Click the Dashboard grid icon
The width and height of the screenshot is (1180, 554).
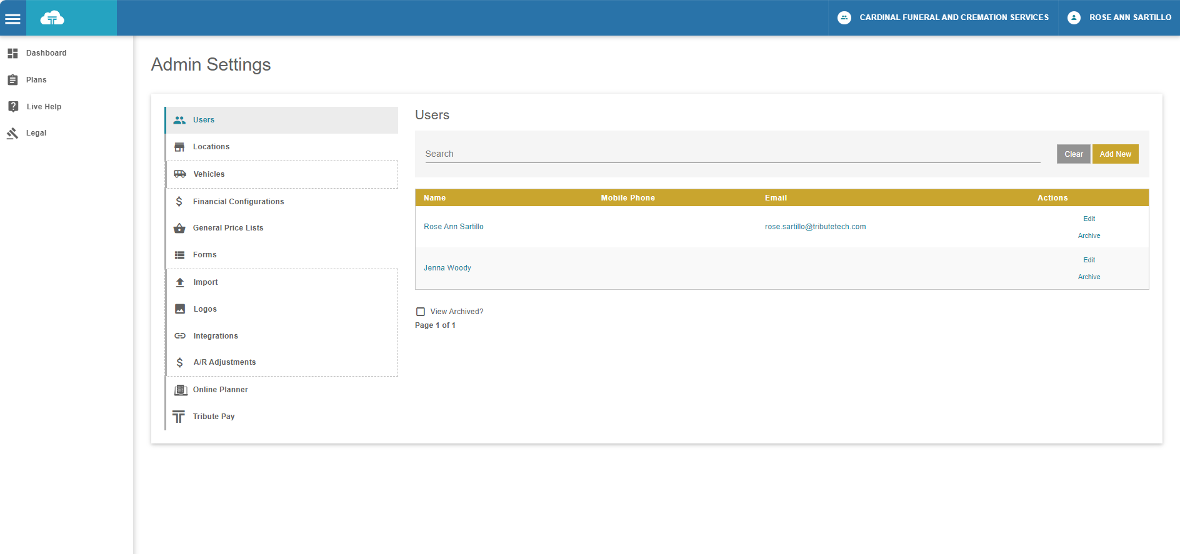12,54
